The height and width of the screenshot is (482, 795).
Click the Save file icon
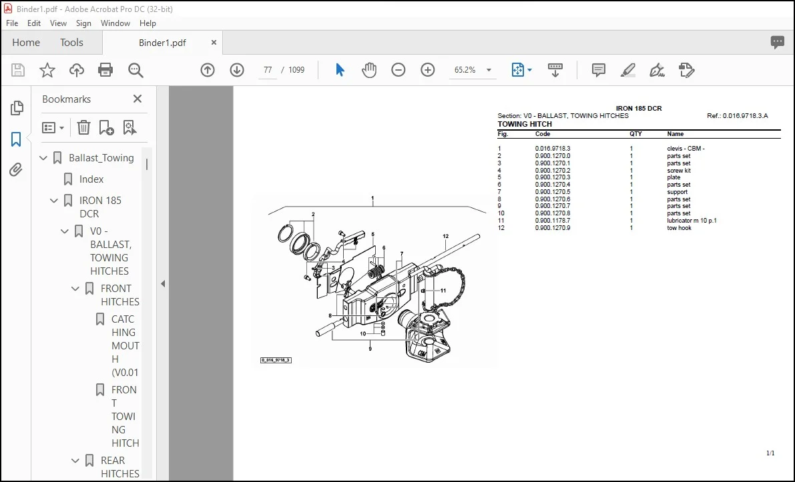point(18,70)
